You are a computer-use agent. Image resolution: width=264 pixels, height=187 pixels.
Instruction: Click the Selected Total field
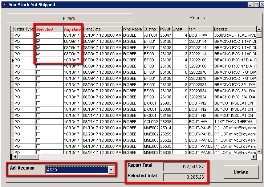(184, 177)
